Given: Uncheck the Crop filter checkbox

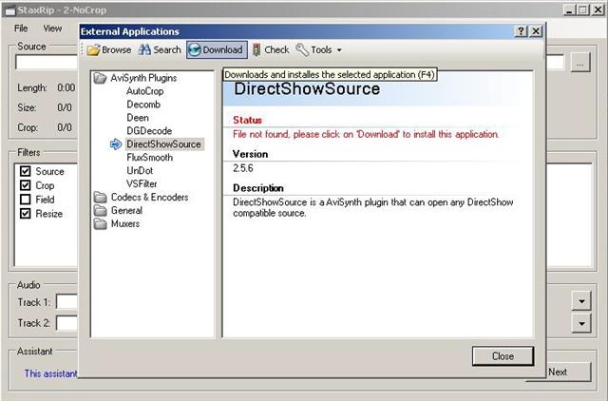Looking at the screenshot, I should 26,185.
